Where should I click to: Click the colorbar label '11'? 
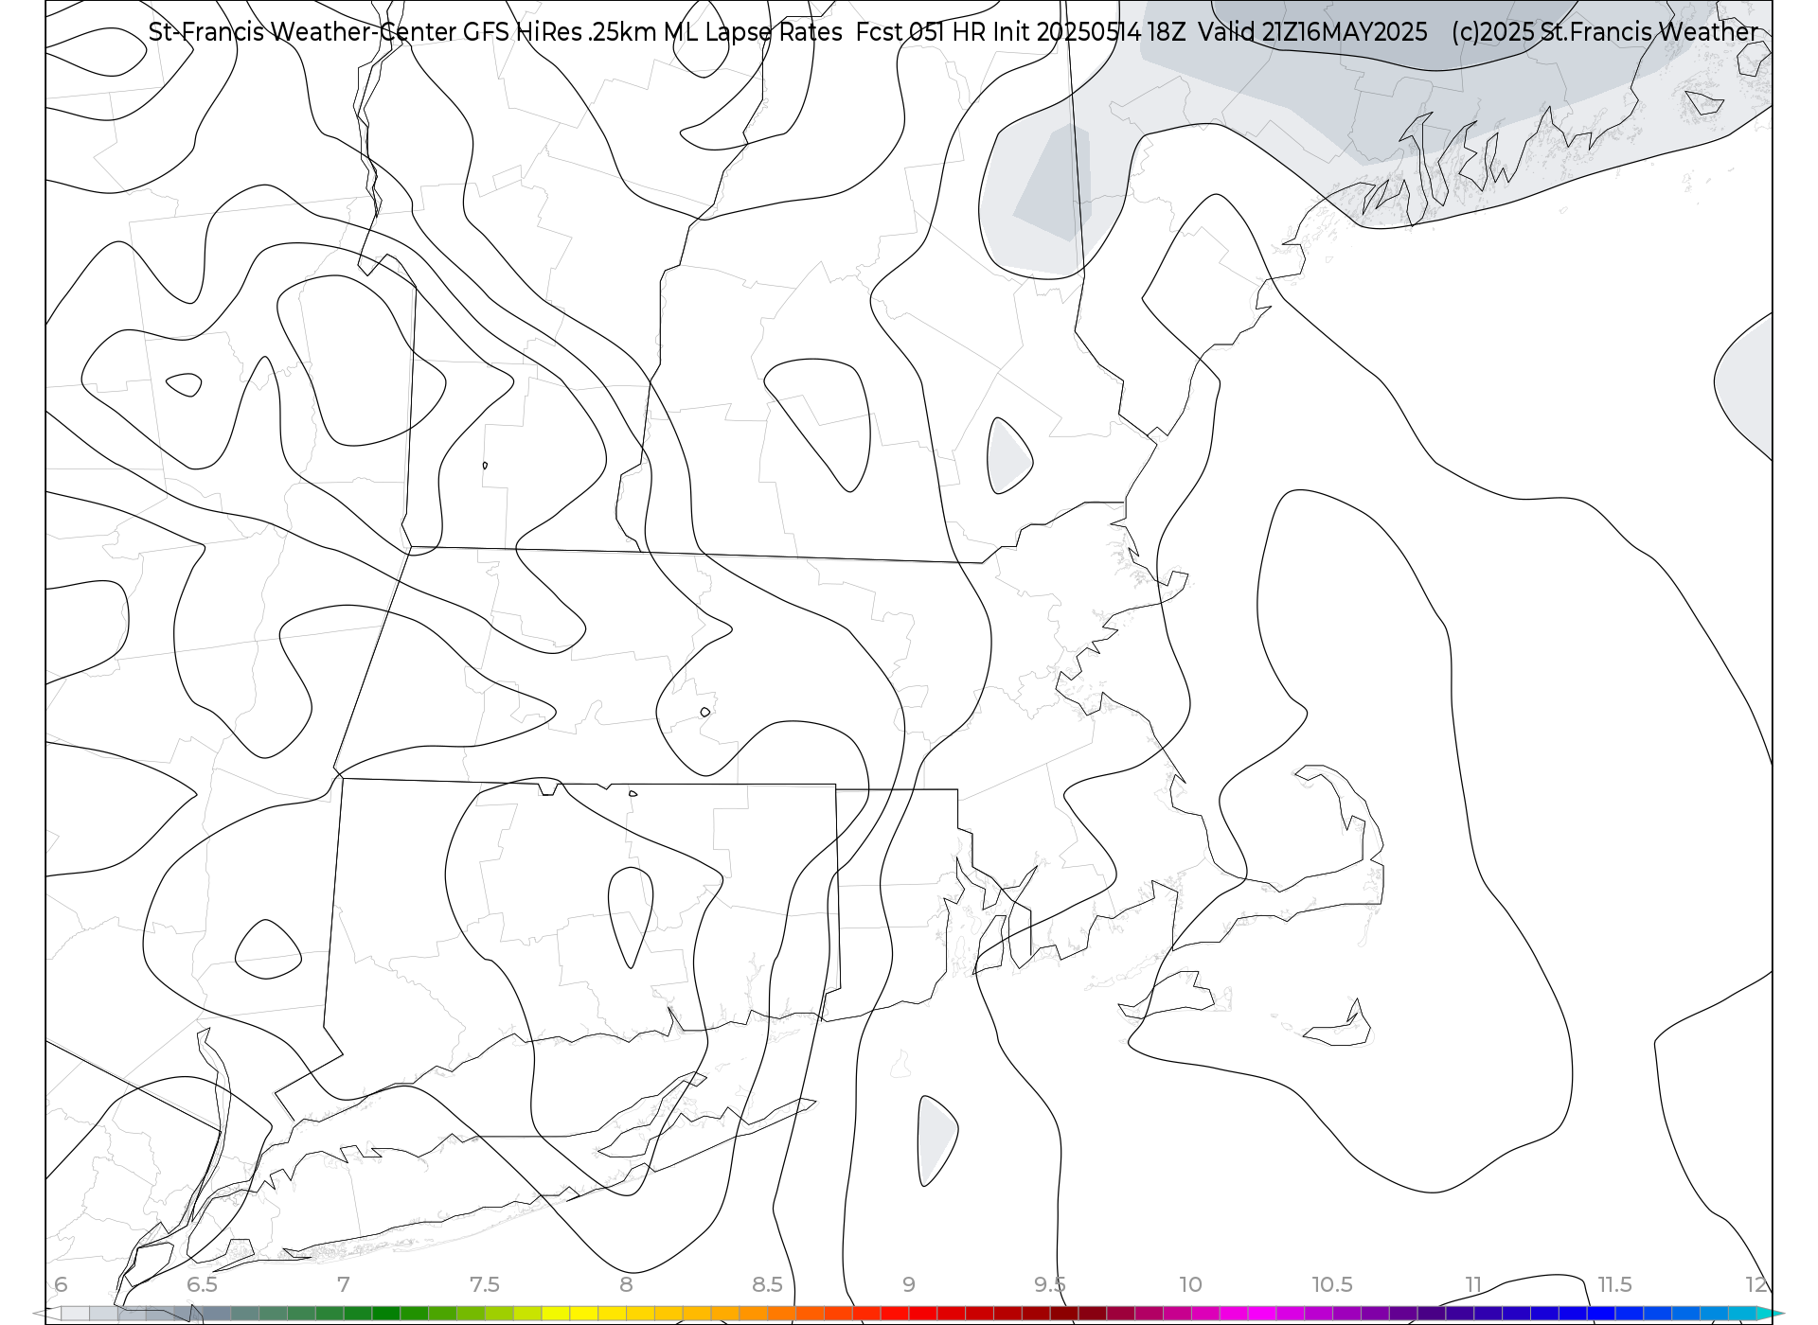click(x=1473, y=1284)
